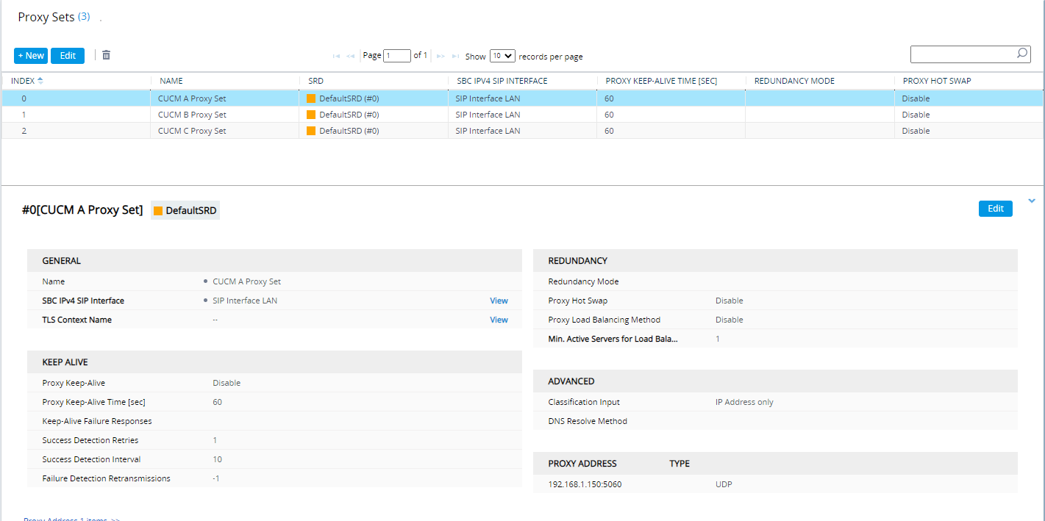1045x521 pixels.
Task: Click the orange SRD square in CUCM B row
Action: click(311, 115)
